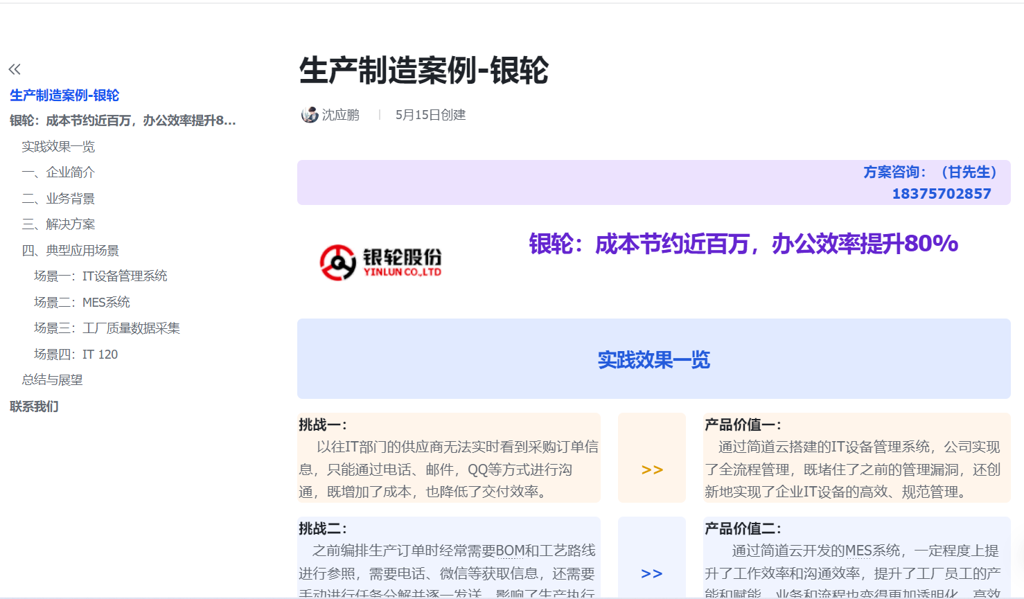
Task: Click the 产品价值一： heading
Action: point(743,424)
